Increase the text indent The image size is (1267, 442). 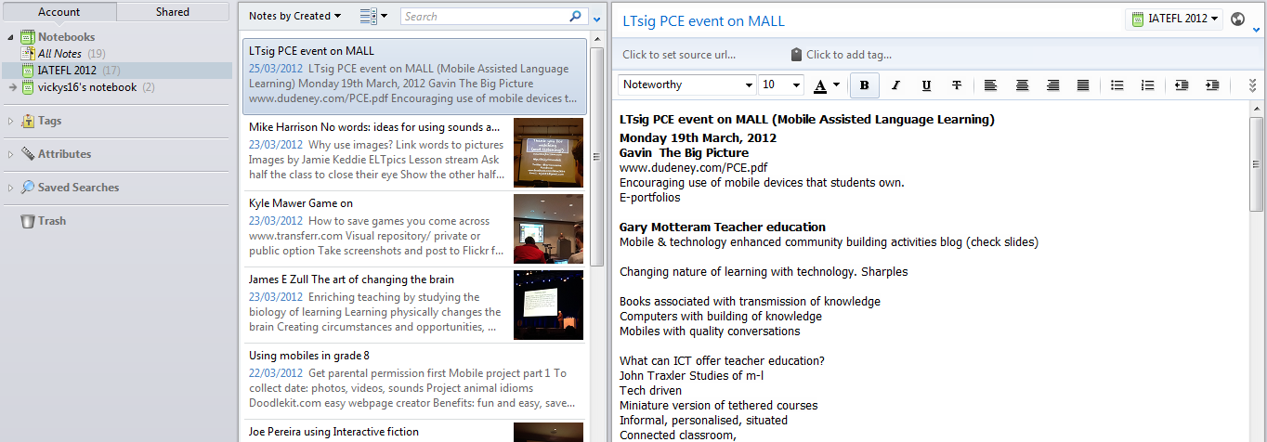[1212, 84]
